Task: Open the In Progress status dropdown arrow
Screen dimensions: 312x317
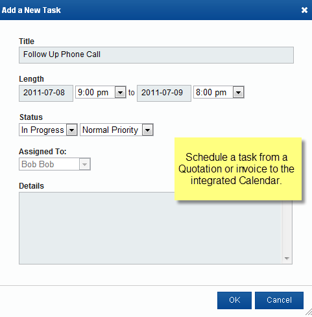Action: tap(71, 130)
